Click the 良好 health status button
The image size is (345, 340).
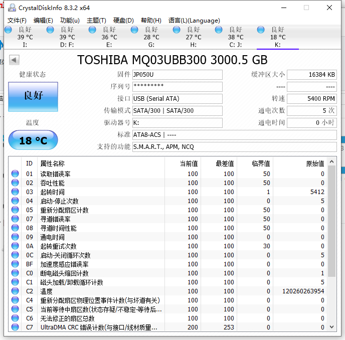point(33,97)
